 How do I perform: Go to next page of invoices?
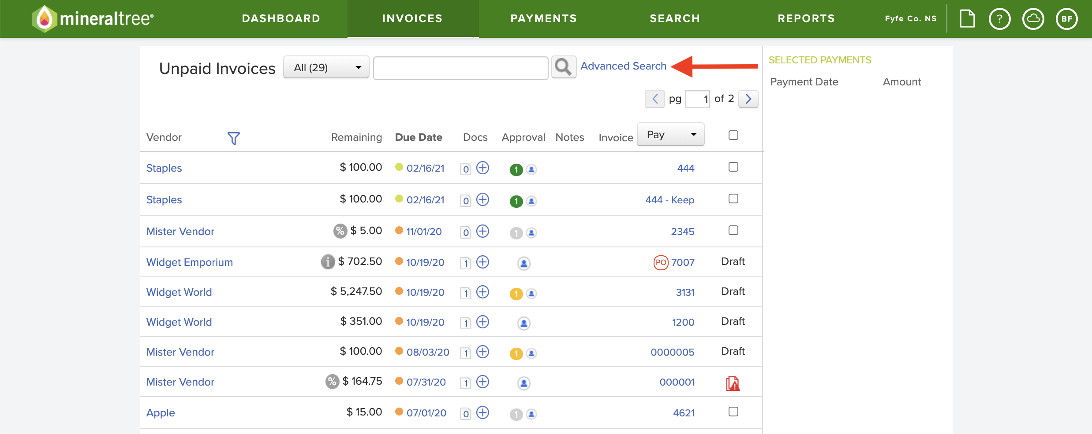(748, 99)
